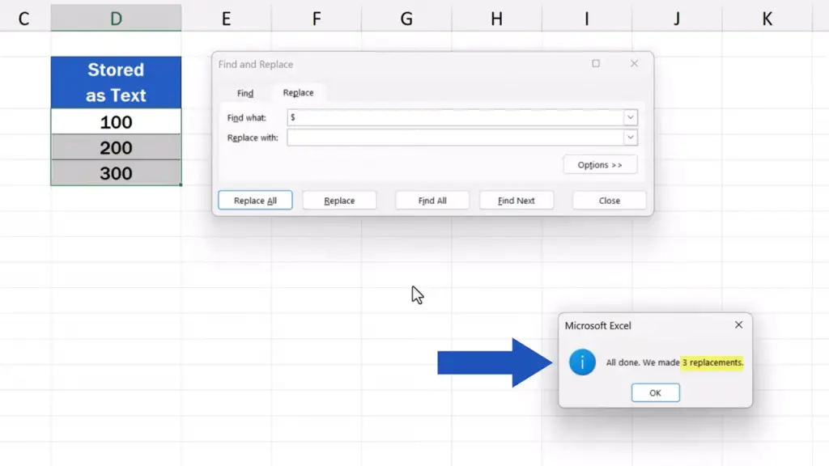Image resolution: width=829 pixels, height=466 pixels.
Task: Click the blue information icon in message box
Action: [582, 362]
